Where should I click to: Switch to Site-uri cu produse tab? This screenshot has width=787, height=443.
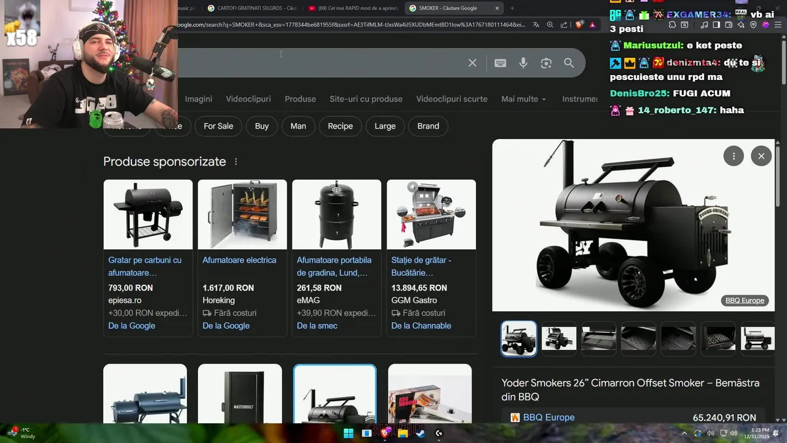coord(366,99)
